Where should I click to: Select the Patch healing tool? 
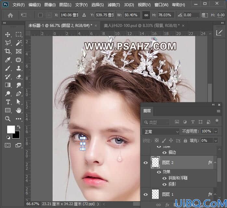[x=19, y=60]
